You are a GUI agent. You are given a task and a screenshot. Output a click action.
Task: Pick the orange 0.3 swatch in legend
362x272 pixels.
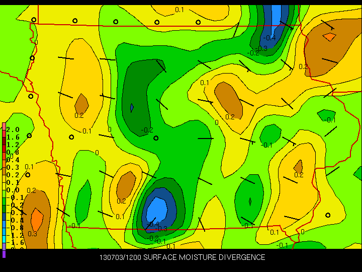(4, 167)
